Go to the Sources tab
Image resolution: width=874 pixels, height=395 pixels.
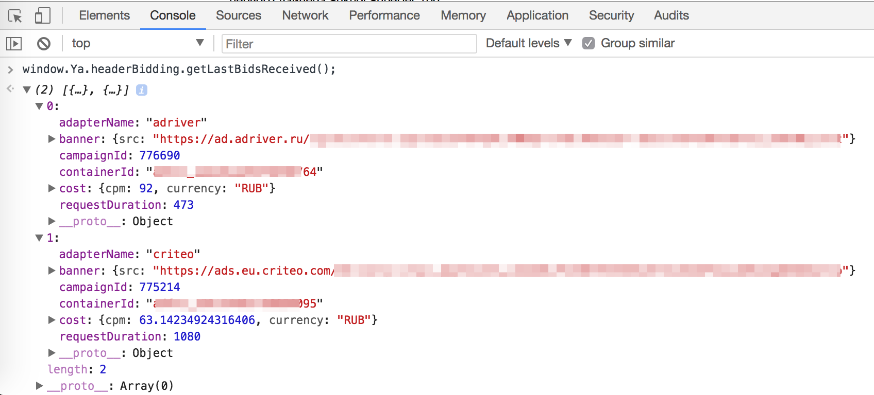pos(239,15)
